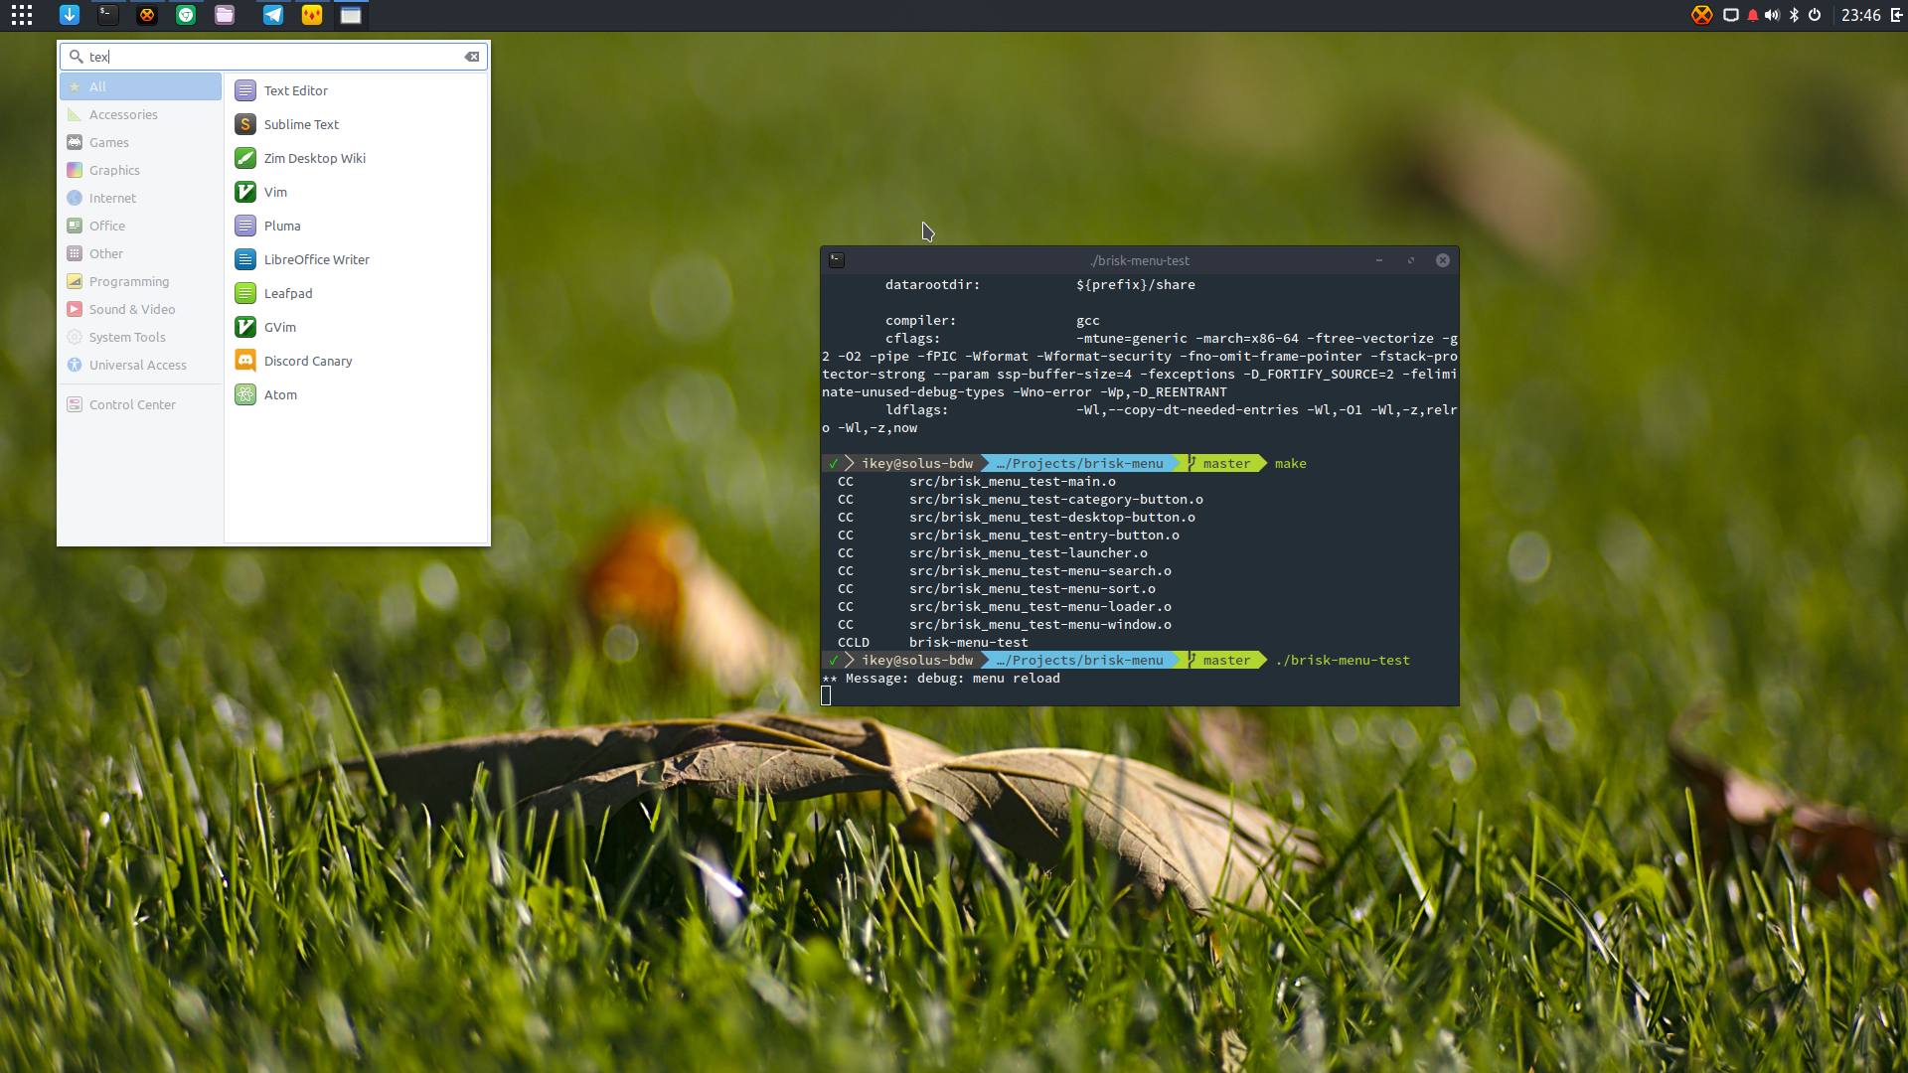Screen dimensions: 1908x1073
Task: Open the power menu icon
Action: 1815,15
